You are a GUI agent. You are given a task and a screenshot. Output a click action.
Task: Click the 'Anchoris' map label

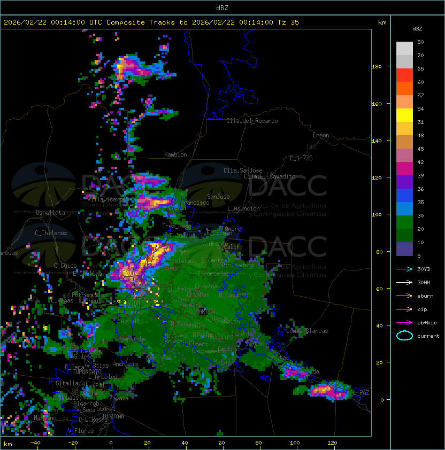point(125,364)
